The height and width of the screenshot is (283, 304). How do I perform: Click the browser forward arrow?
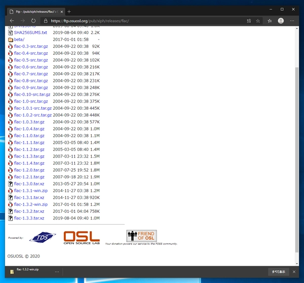(23, 21)
